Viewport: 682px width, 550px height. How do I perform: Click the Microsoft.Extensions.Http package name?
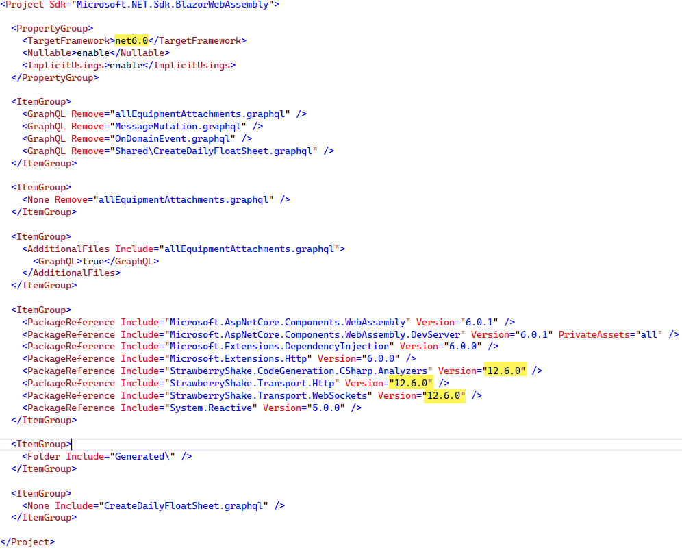point(238,358)
